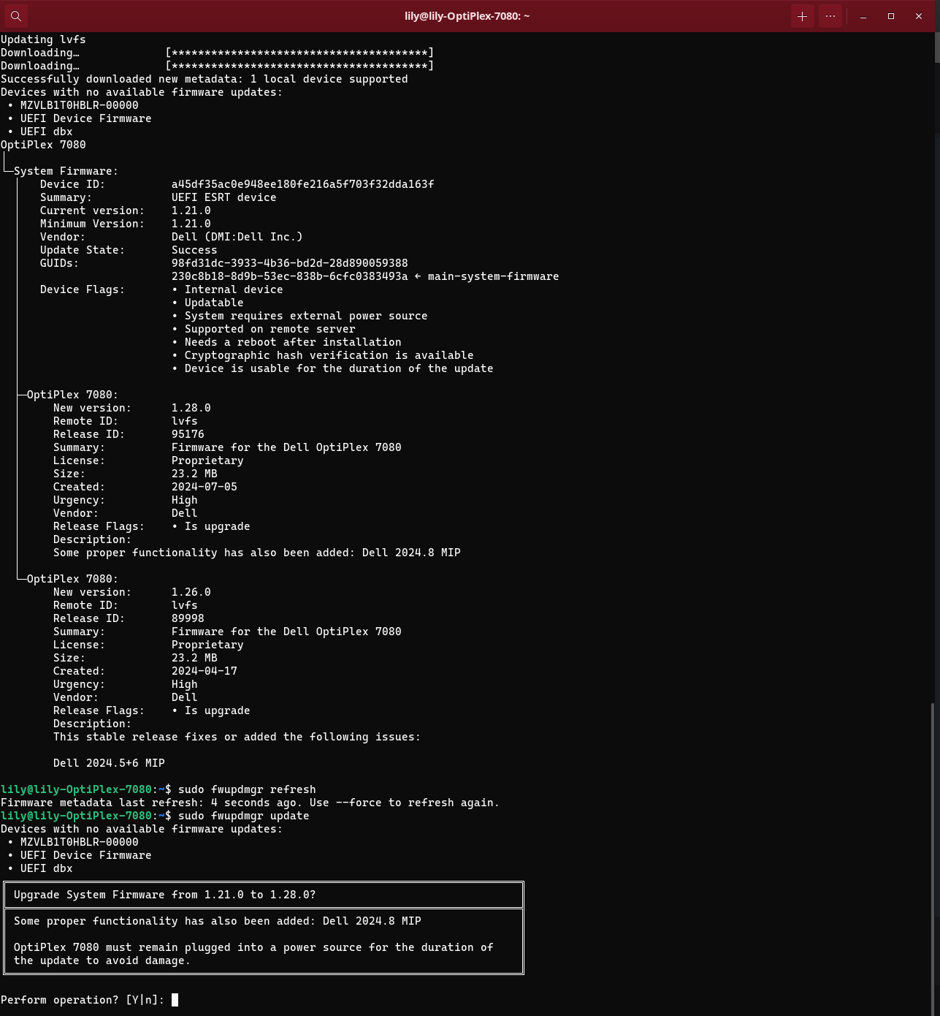
Task: Click the Release ID 89998 value
Action: [188, 618]
